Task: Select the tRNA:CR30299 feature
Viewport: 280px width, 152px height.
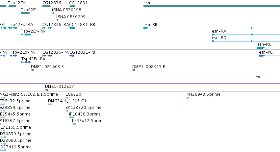Action: click(x=57, y=20)
